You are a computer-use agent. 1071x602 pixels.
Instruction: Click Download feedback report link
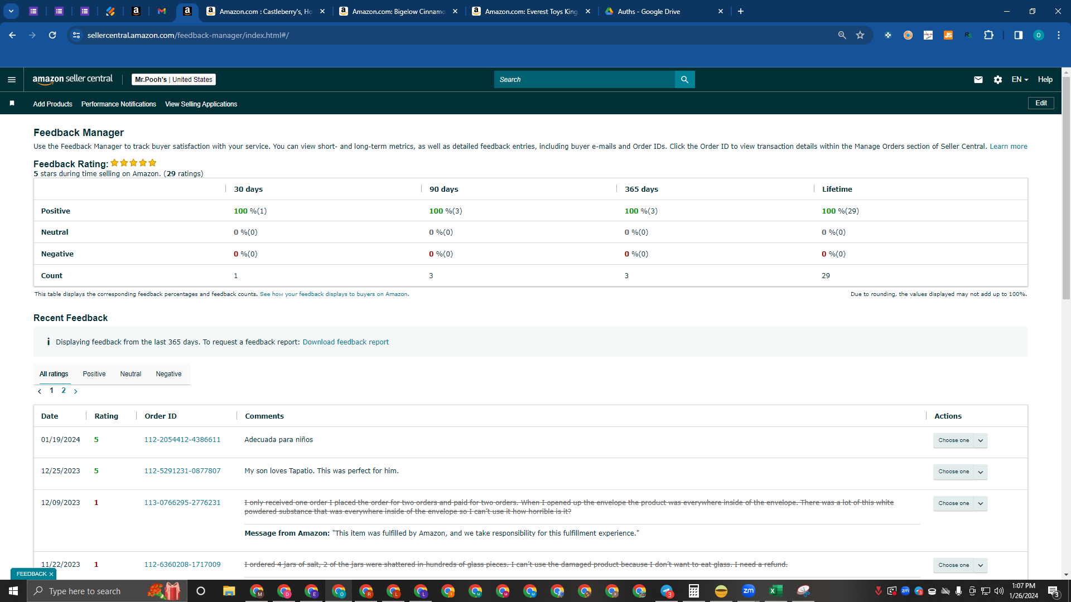click(x=346, y=342)
